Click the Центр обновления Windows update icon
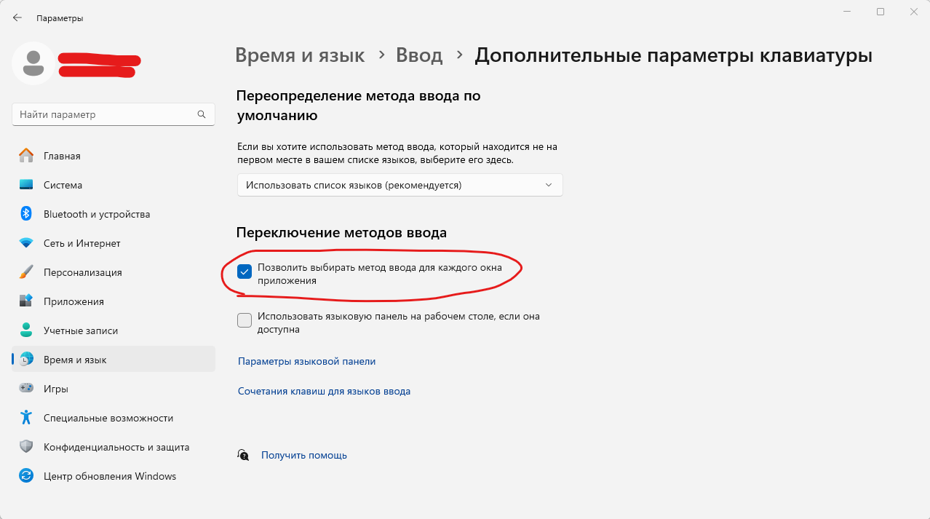The height and width of the screenshot is (519, 930). pos(26,476)
